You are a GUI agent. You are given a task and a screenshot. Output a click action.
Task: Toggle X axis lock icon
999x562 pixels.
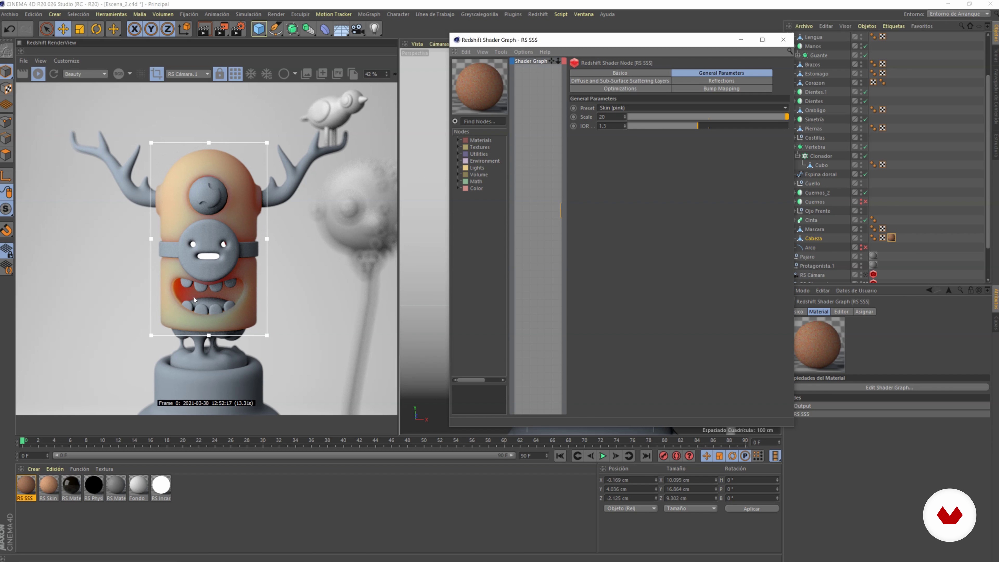pos(134,29)
